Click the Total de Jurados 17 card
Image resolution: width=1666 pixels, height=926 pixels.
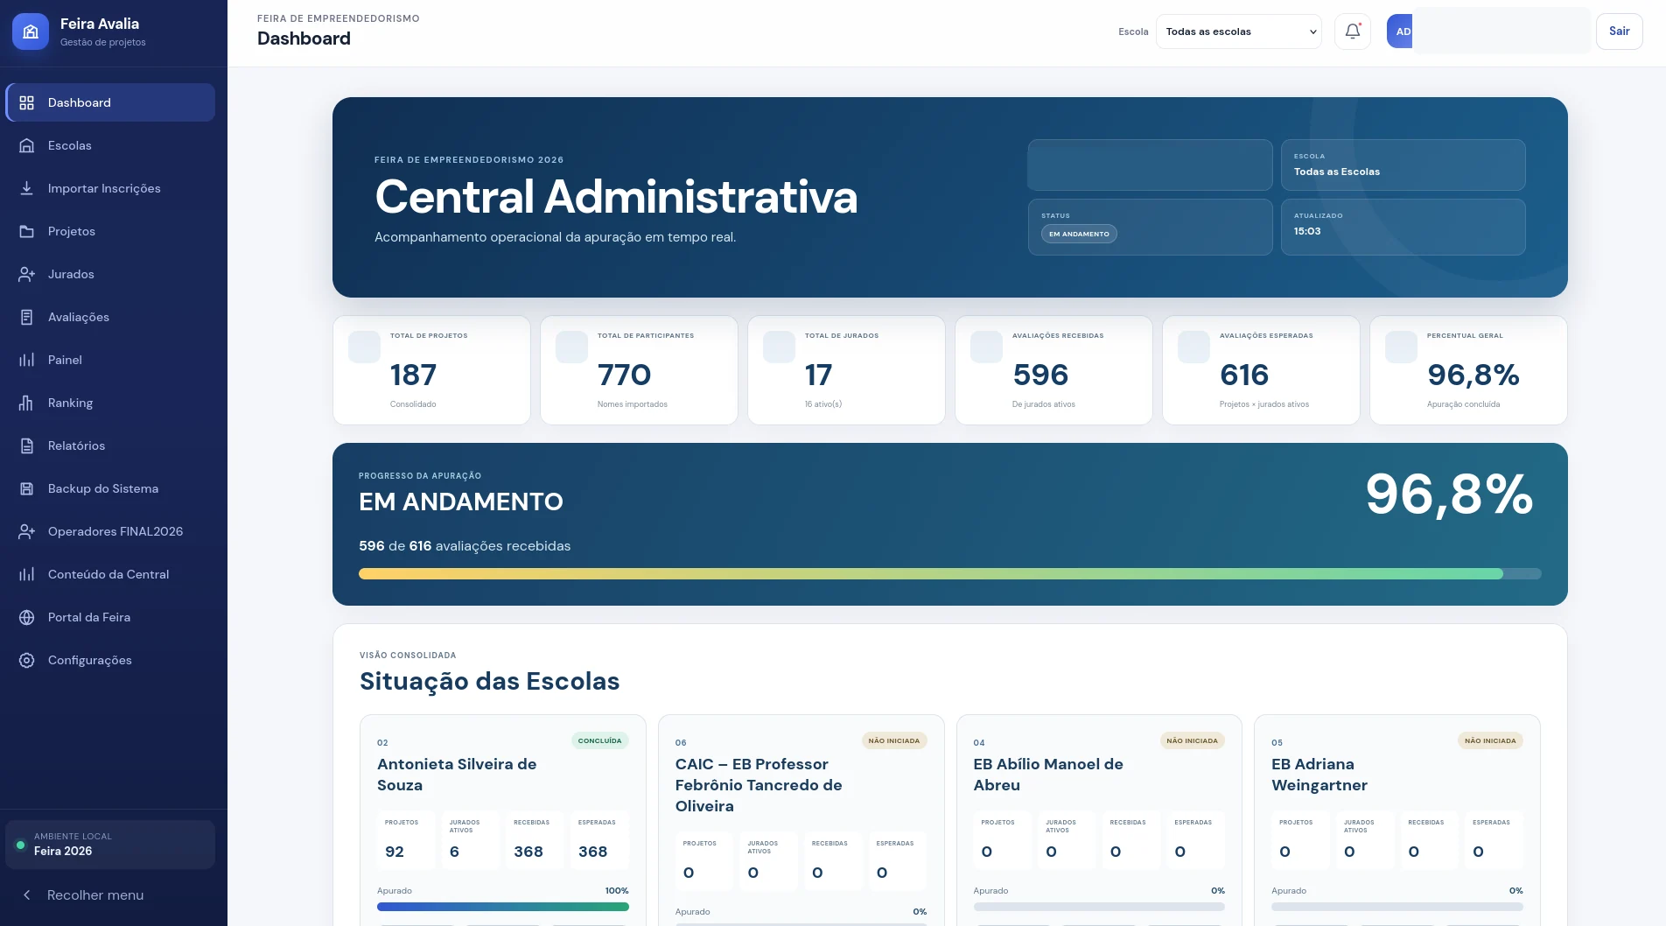[847, 370]
